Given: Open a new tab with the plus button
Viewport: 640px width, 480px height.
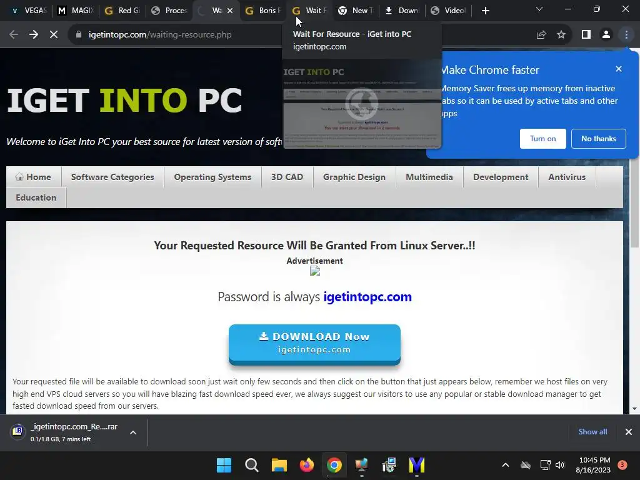Looking at the screenshot, I should click(x=485, y=11).
